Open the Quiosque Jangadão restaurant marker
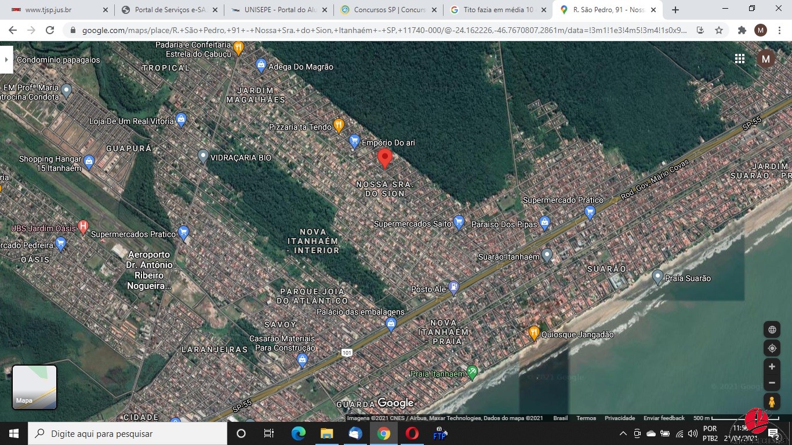Screen dimensions: 792x445 coord(534,333)
